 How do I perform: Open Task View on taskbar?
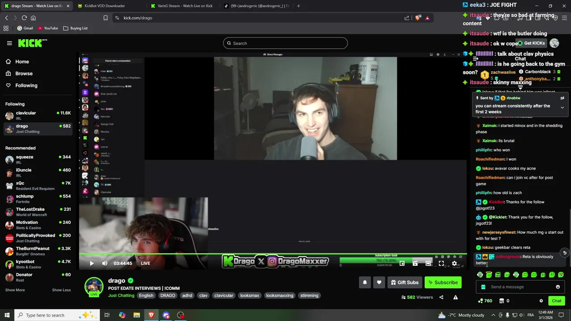[x=107, y=315]
